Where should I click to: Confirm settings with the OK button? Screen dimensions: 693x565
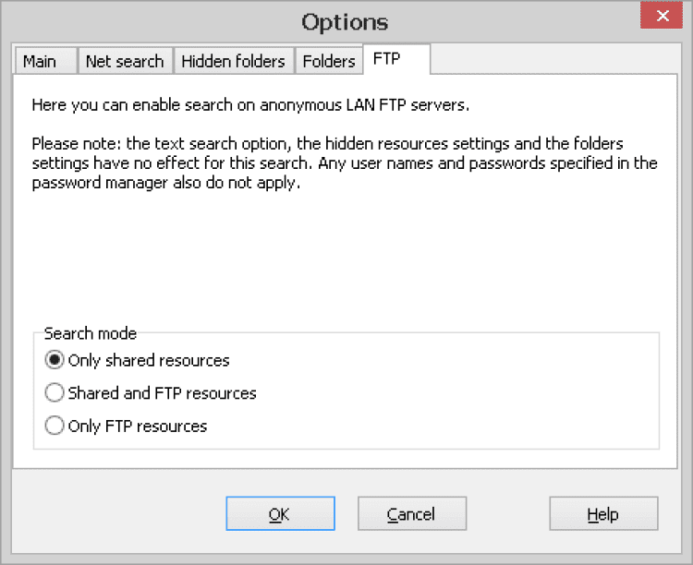coord(280,514)
